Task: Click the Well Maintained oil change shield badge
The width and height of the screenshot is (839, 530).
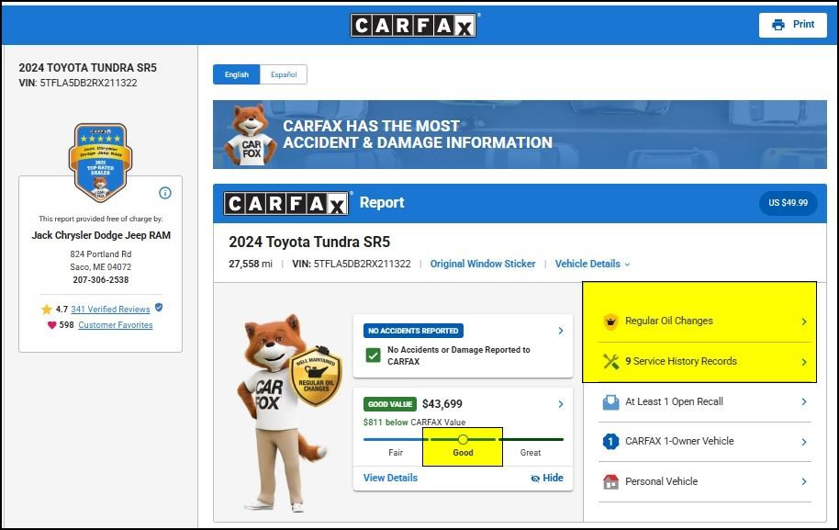Action: click(316, 376)
